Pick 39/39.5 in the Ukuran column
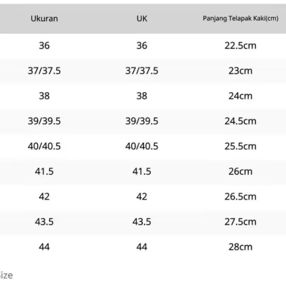Image resolution: width=286 pixels, height=286 pixels. (44, 121)
